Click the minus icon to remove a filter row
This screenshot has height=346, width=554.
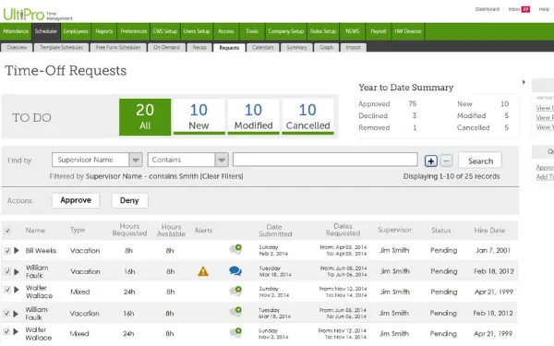click(x=446, y=161)
